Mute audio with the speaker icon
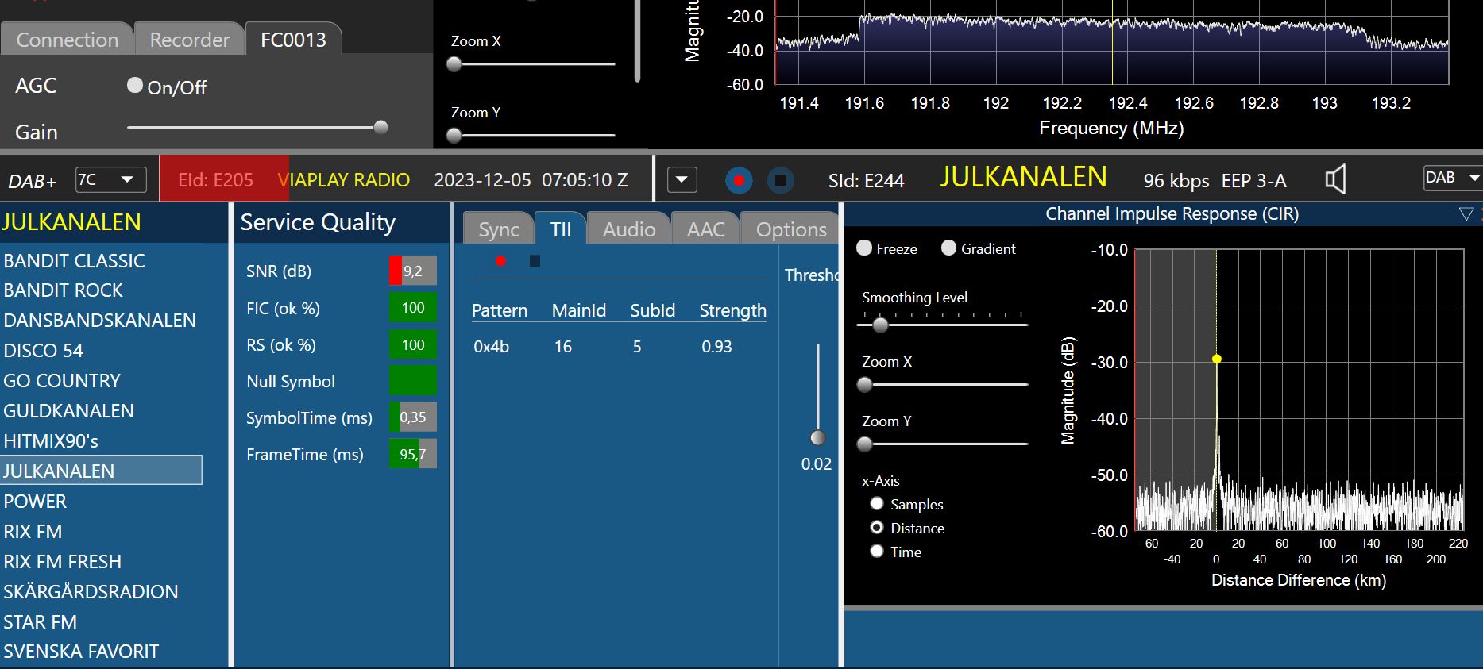 click(x=1335, y=180)
